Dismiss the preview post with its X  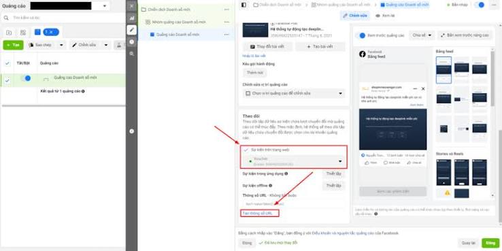423,88
